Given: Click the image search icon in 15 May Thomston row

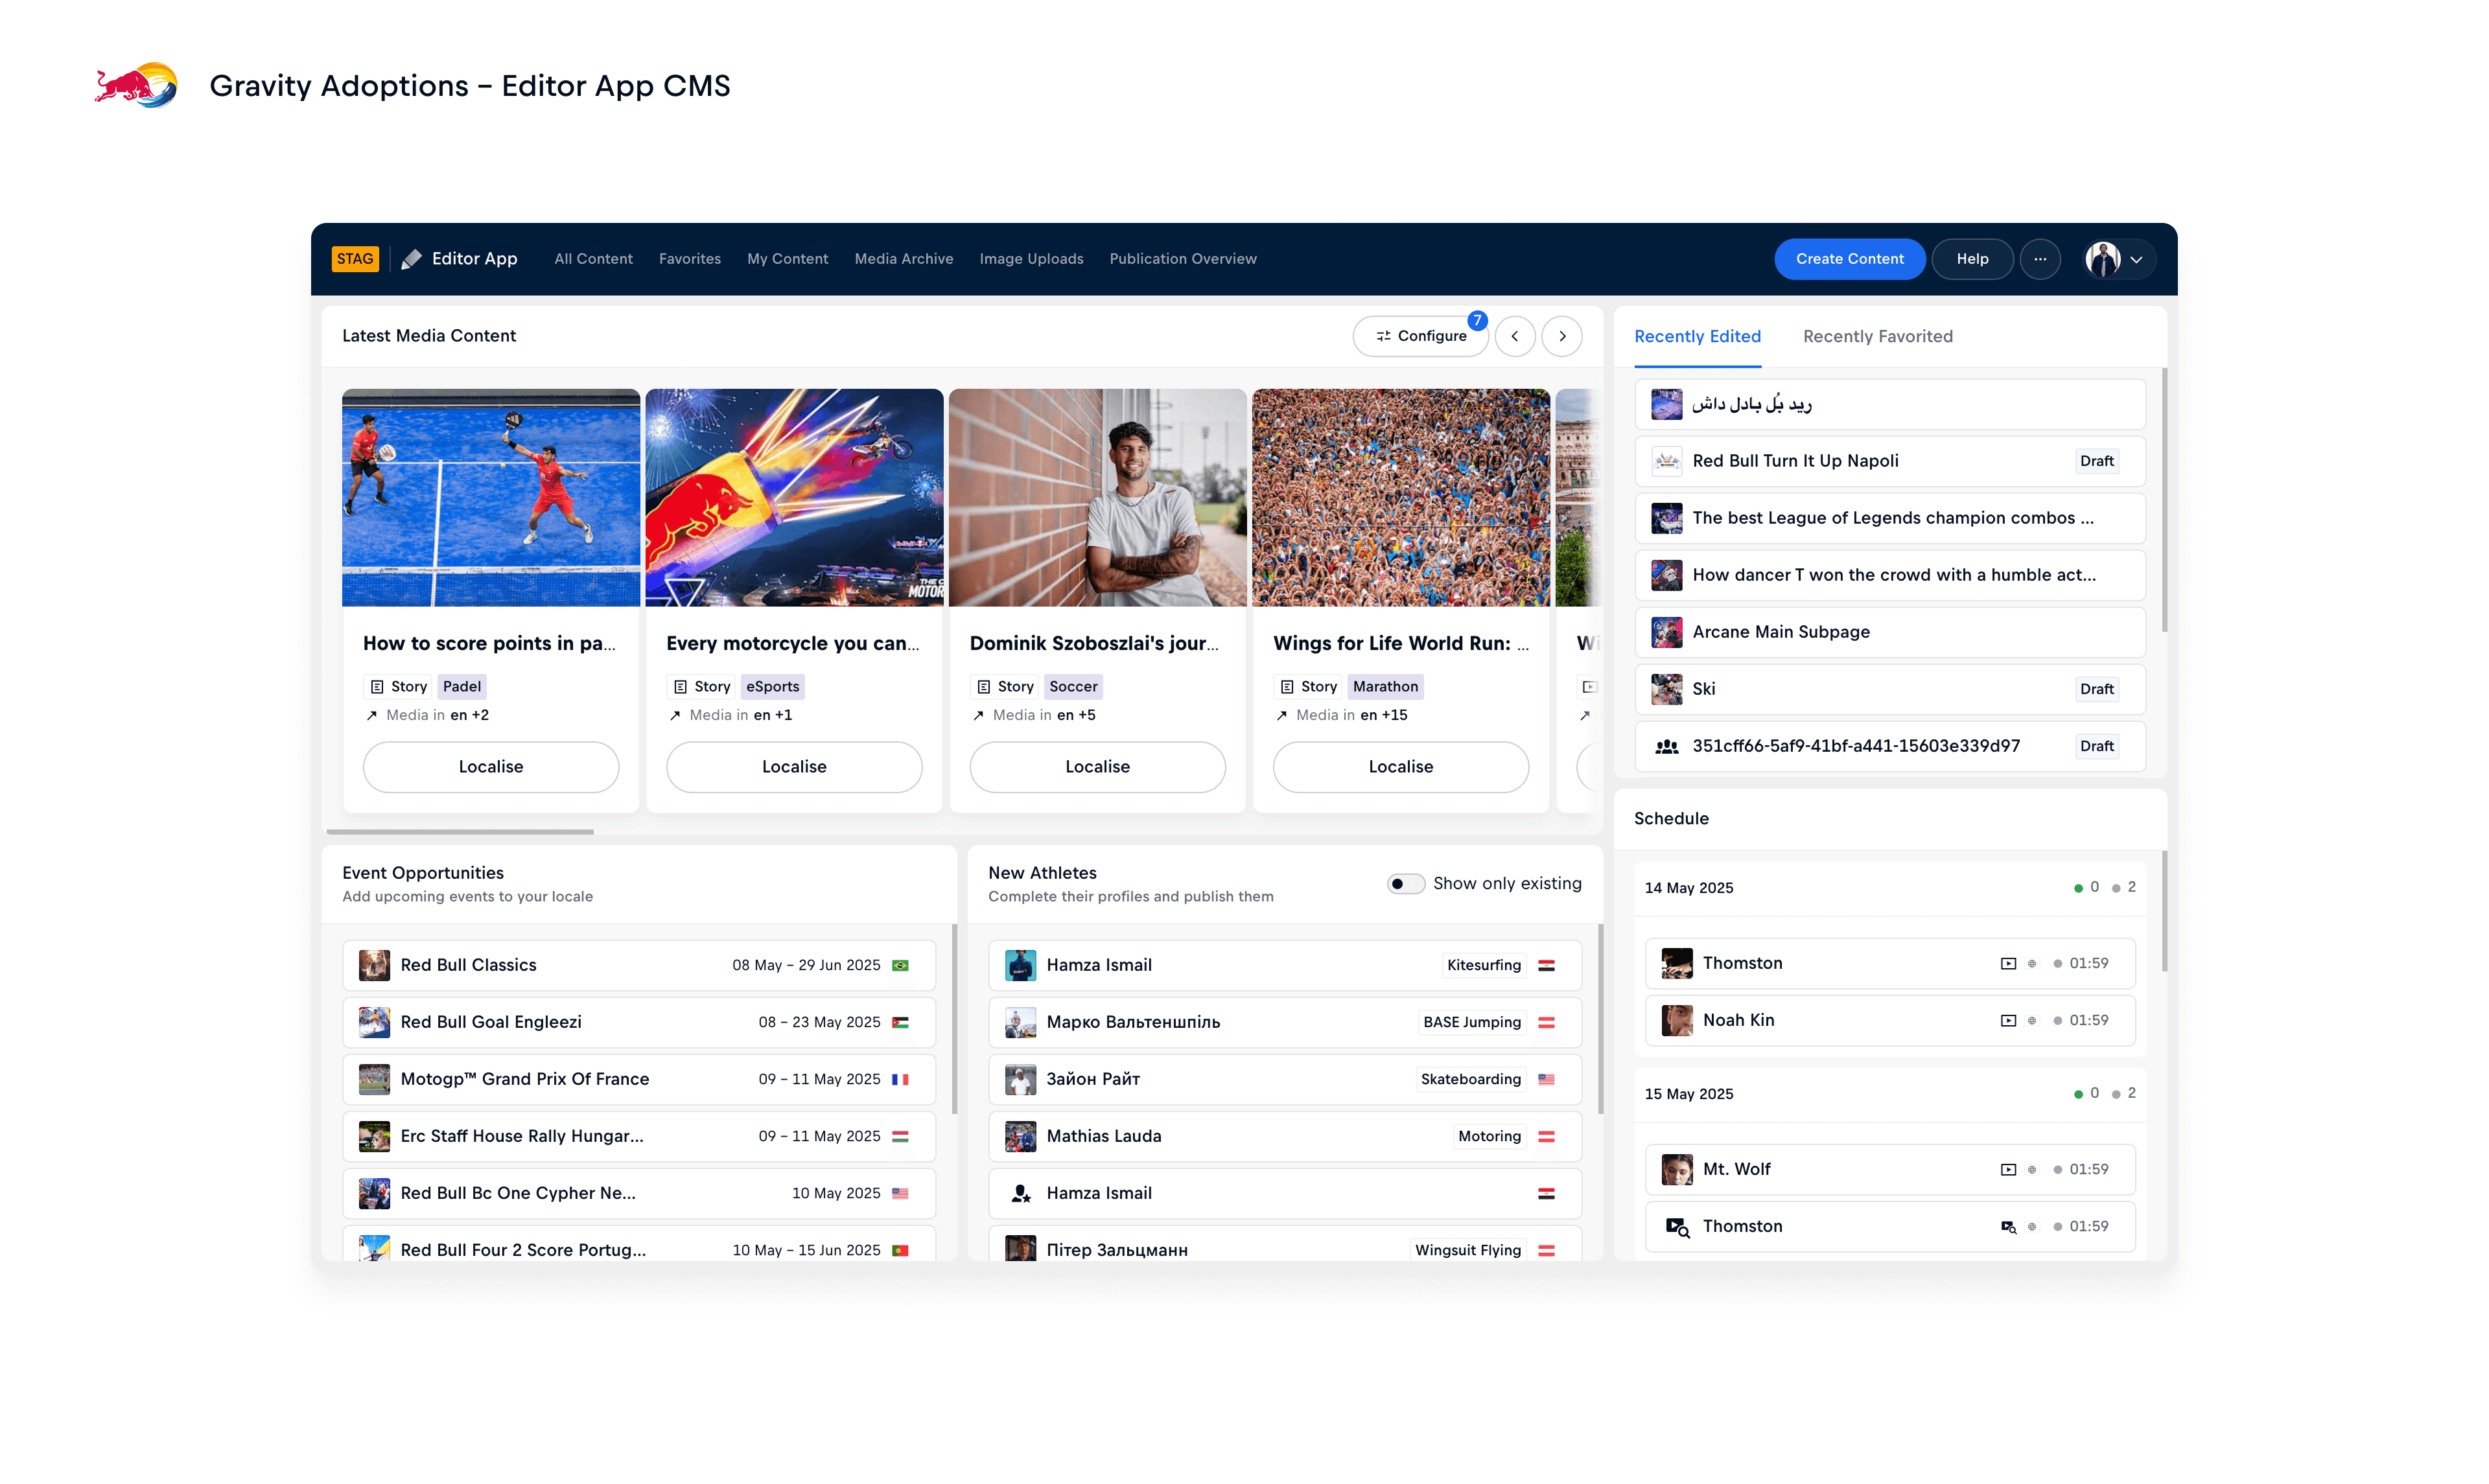Looking at the screenshot, I should (2008, 1227).
